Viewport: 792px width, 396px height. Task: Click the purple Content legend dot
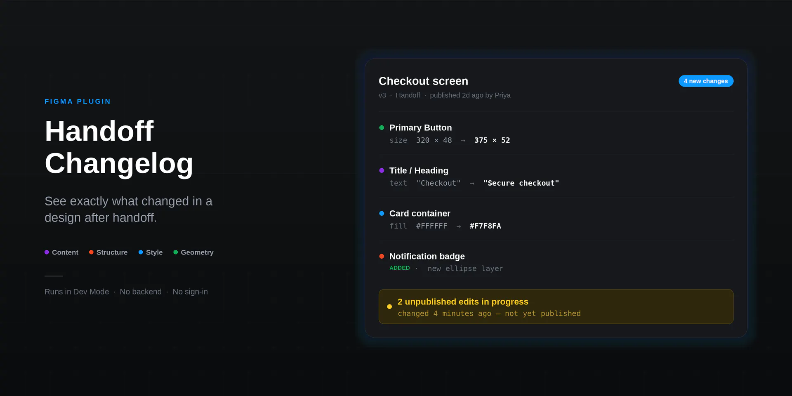point(47,252)
